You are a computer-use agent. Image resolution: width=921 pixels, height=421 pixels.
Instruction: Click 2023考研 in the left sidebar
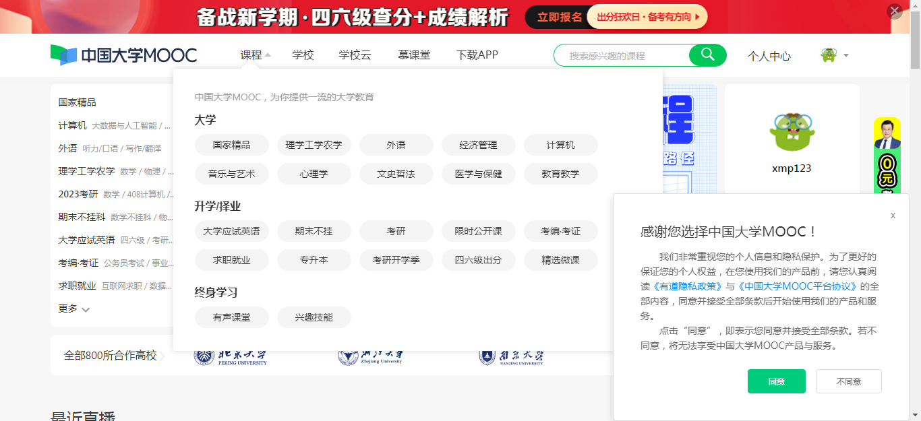coord(78,194)
